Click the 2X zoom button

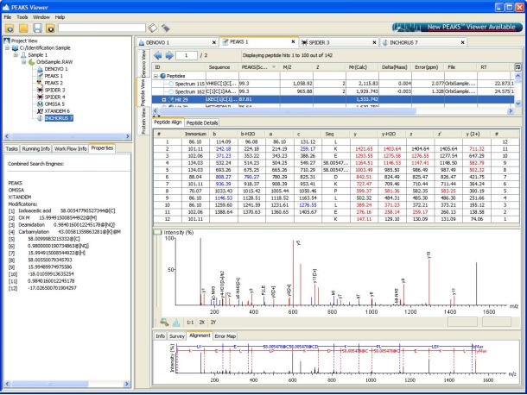point(201,323)
